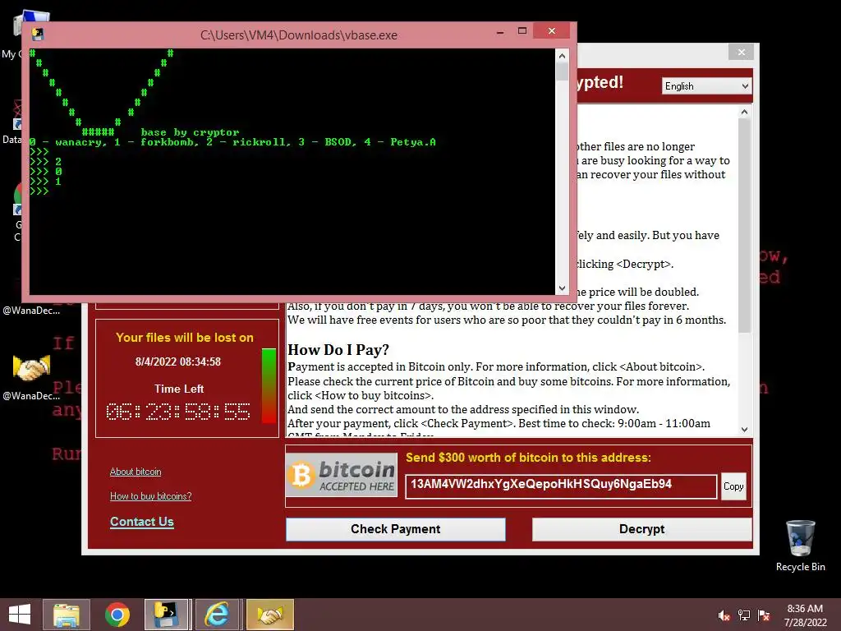Click 'Your files will be lost on' label
This screenshot has height=631, width=841.
185,338
